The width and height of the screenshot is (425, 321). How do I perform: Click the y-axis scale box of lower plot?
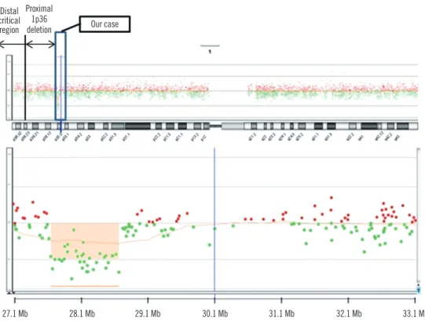(9, 220)
